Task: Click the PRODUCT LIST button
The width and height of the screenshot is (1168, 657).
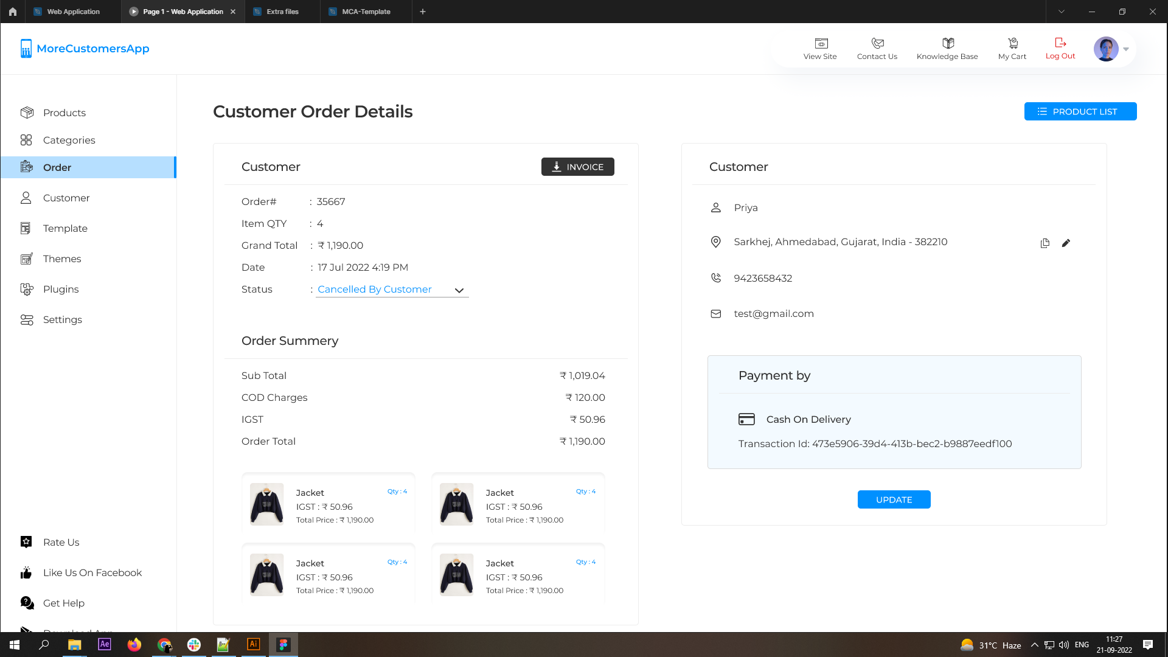Action: (x=1080, y=111)
